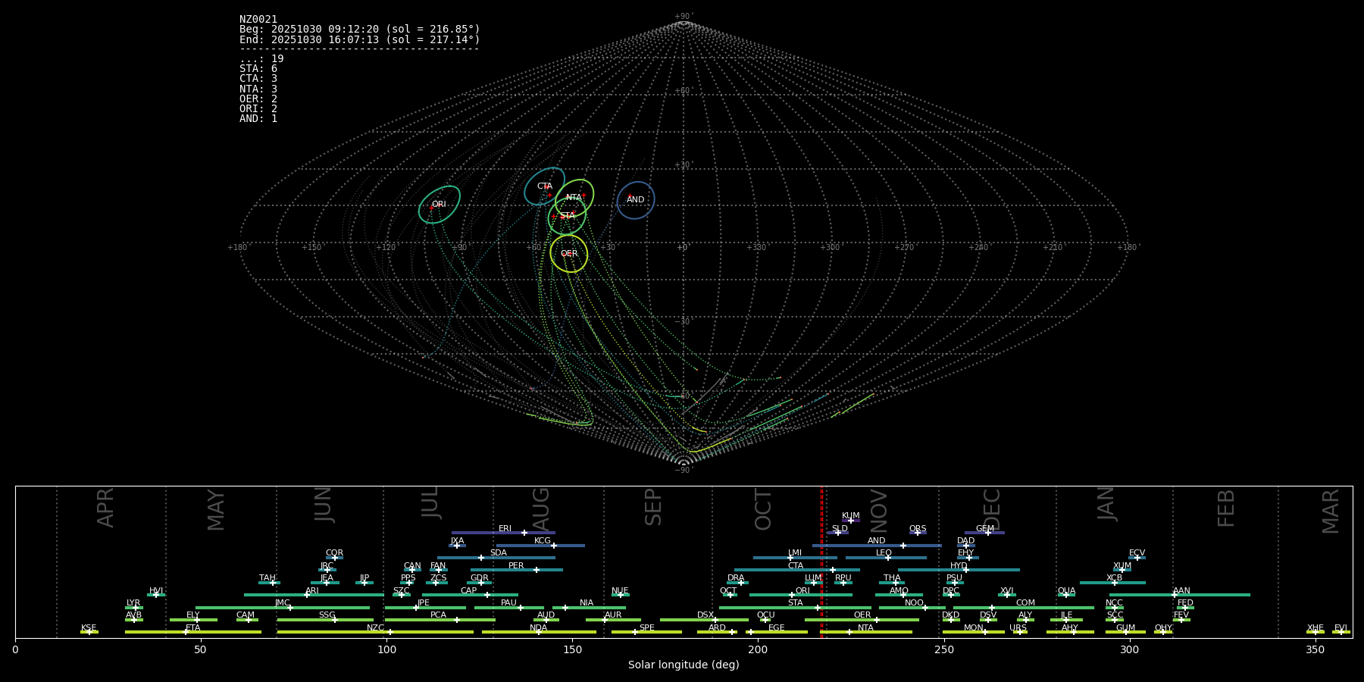Image resolution: width=1364 pixels, height=682 pixels.
Task: Click the 'AND: 1' count line
Action: 258,118
